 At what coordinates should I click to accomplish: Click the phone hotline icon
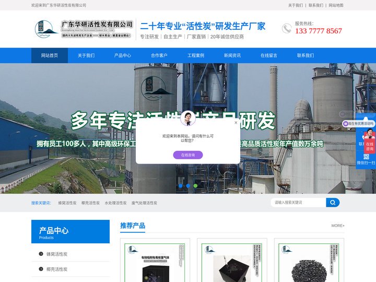coord(287,29)
